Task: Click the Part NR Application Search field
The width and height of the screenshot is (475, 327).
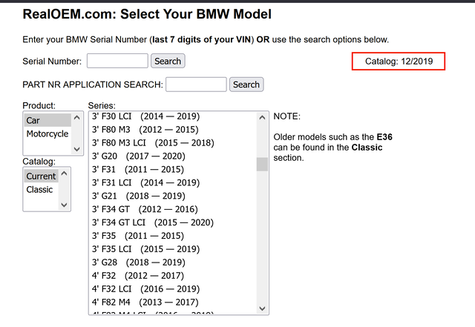Action: (x=196, y=85)
